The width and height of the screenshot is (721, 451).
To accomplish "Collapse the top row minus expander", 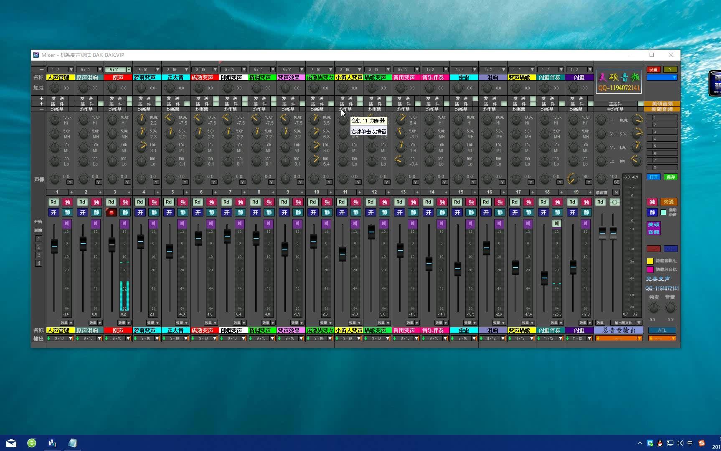I will click(41, 70).
